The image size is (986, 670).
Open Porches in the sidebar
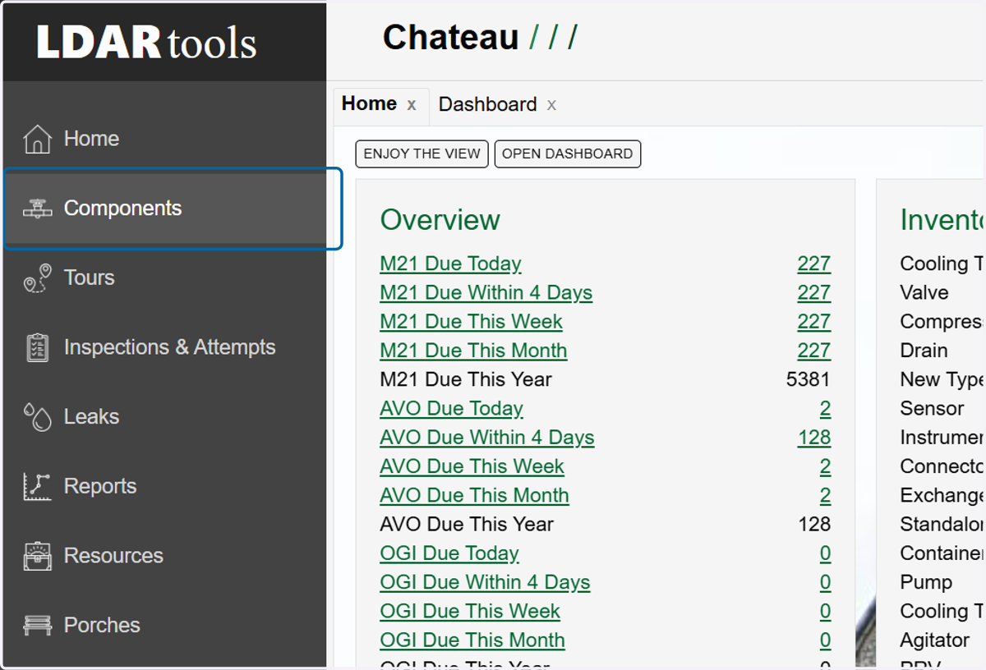(164, 626)
